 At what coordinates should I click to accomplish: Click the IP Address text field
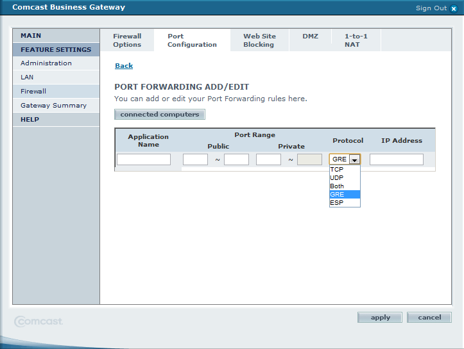(396, 159)
